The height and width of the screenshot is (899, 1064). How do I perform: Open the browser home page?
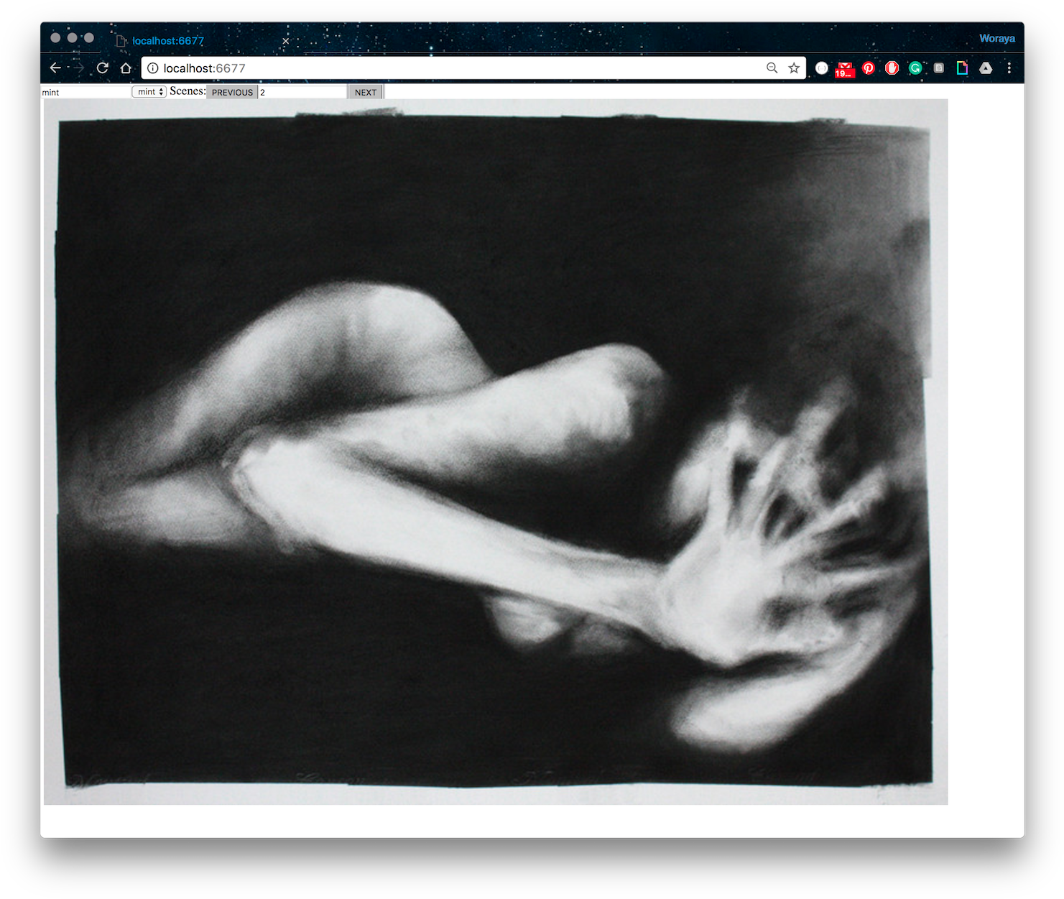coord(126,68)
